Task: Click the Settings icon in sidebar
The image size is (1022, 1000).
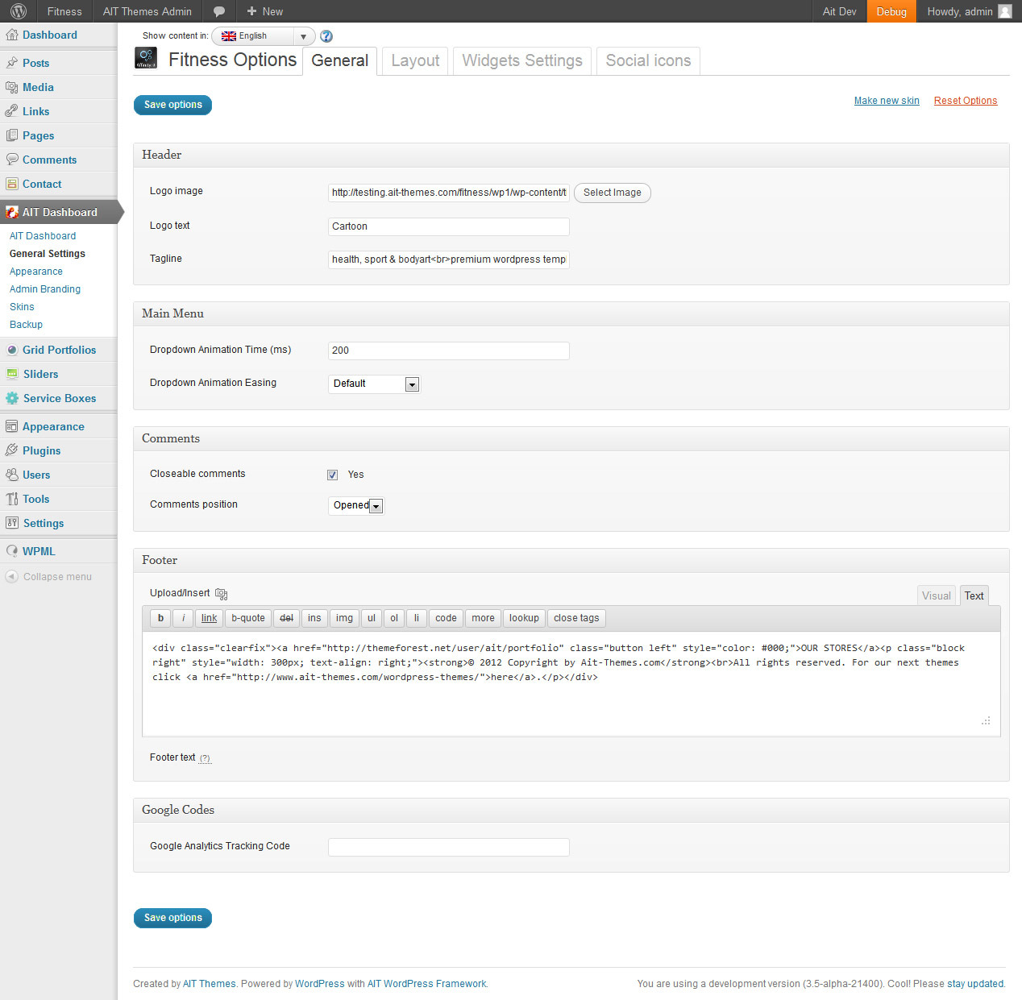Action: tap(12, 523)
